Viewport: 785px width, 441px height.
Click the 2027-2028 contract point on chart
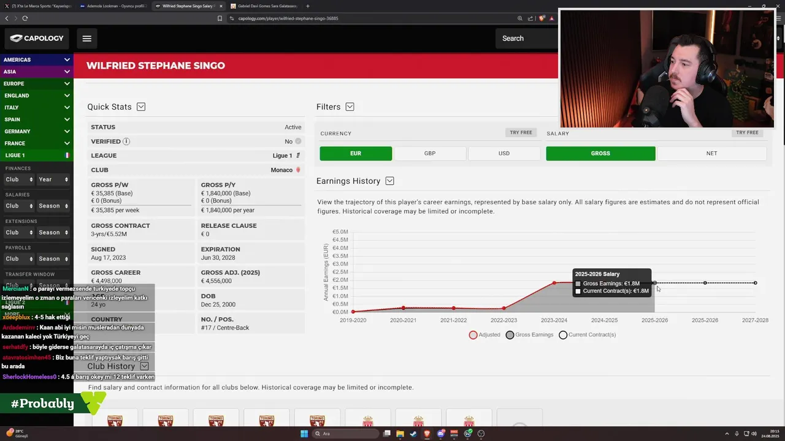click(755, 283)
